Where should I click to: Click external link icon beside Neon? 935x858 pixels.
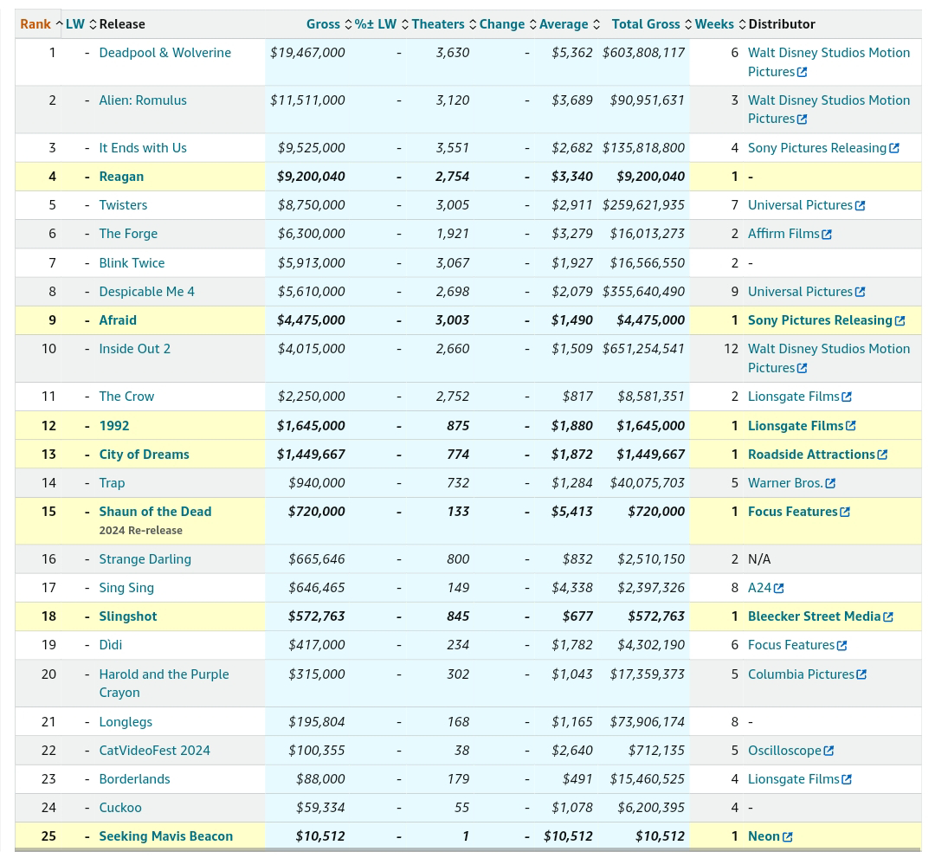coord(787,837)
